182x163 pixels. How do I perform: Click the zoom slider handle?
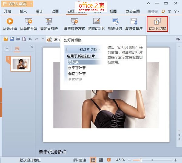click(x=141, y=160)
